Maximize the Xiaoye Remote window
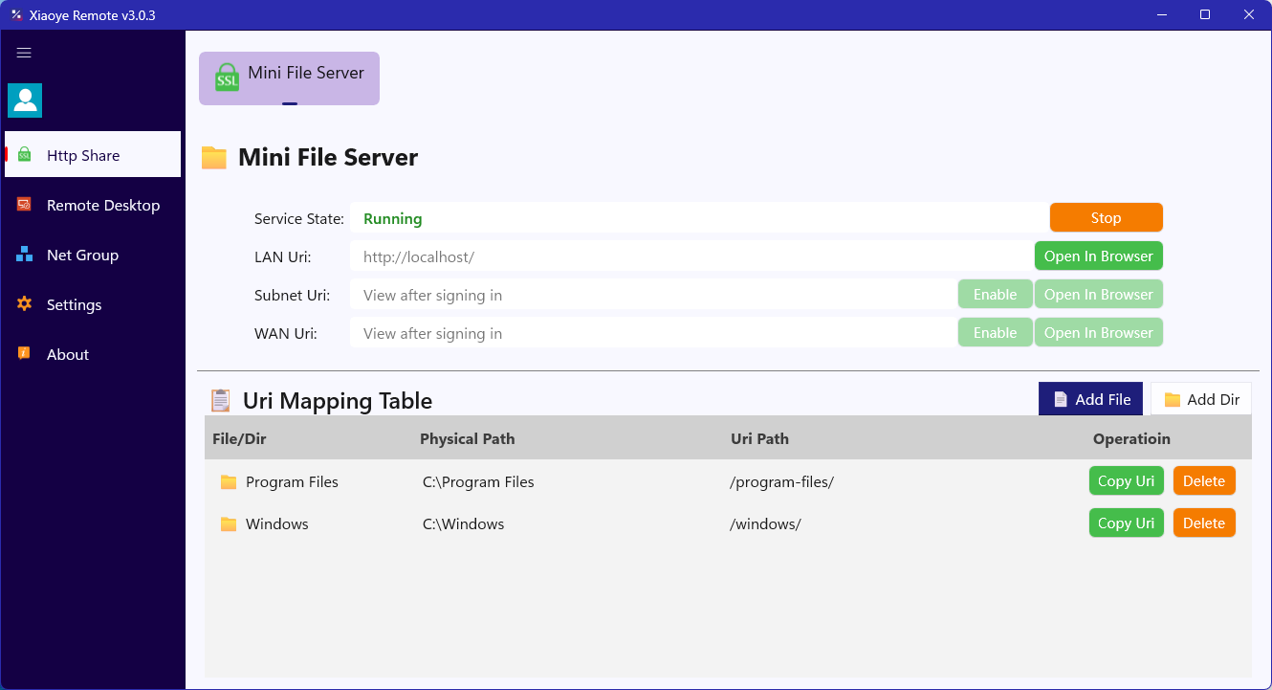This screenshot has height=690, width=1272. tap(1205, 14)
